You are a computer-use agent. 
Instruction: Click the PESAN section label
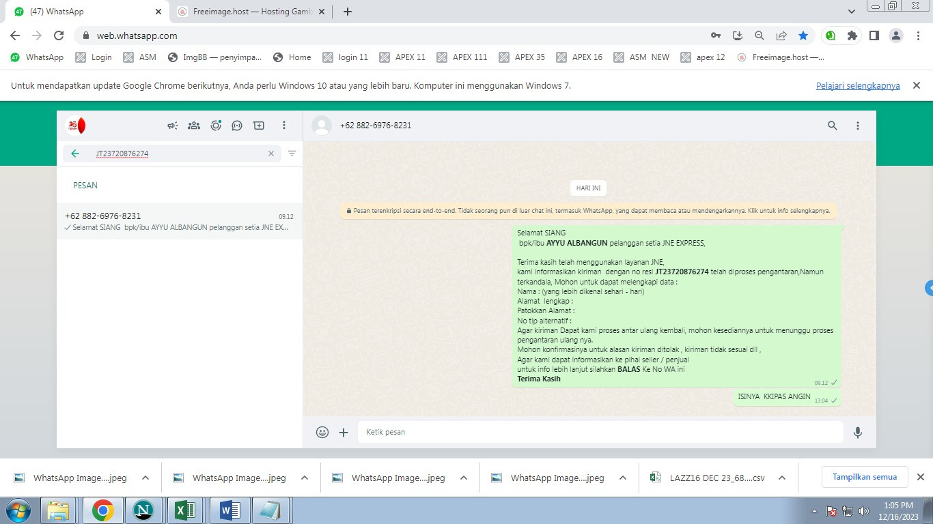[x=85, y=186]
